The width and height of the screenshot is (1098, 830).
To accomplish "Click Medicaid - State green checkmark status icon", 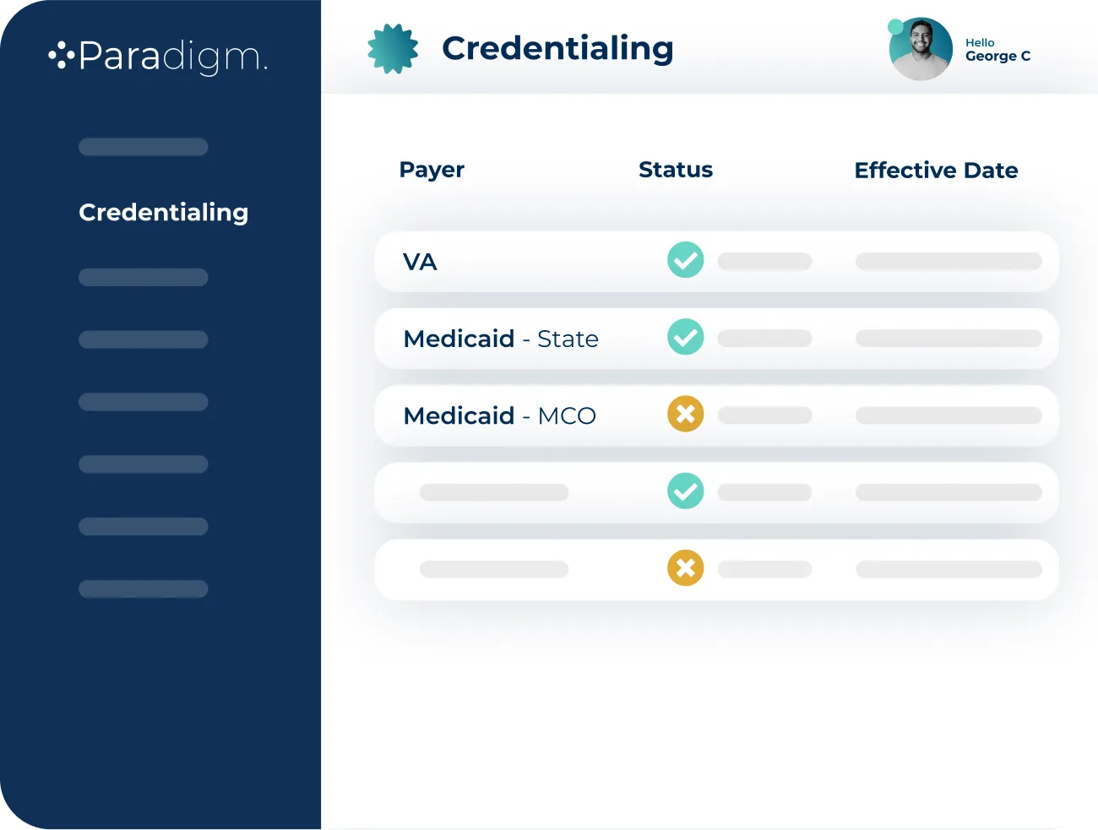I will [685, 337].
